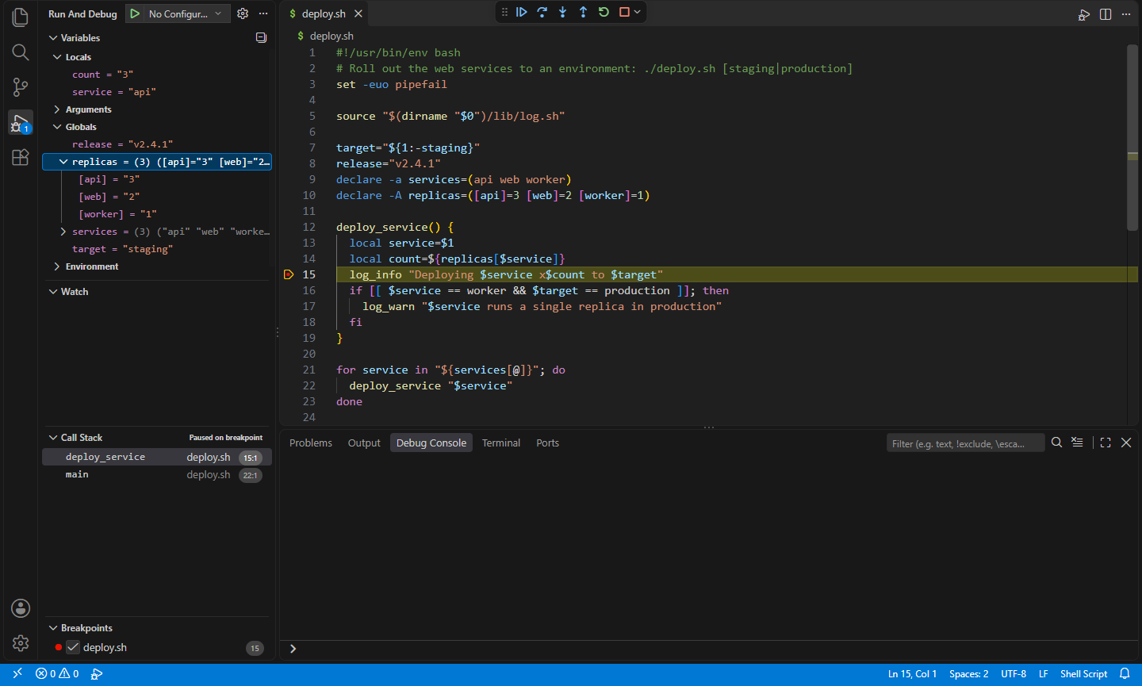
Task: Collapse the replicas variable
Action: coord(63,162)
